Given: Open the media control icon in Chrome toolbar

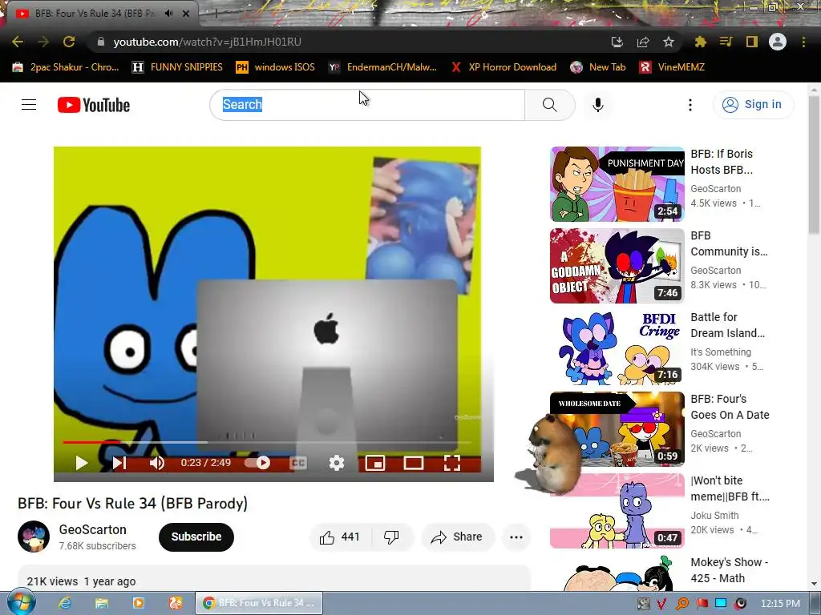Looking at the screenshot, I should pyautogui.click(x=726, y=42).
